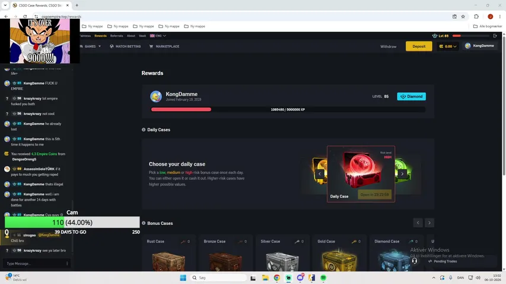This screenshot has width=506, height=284.
Task: Expand the ENG language selector
Action: pyautogui.click(x=158, y=35)
